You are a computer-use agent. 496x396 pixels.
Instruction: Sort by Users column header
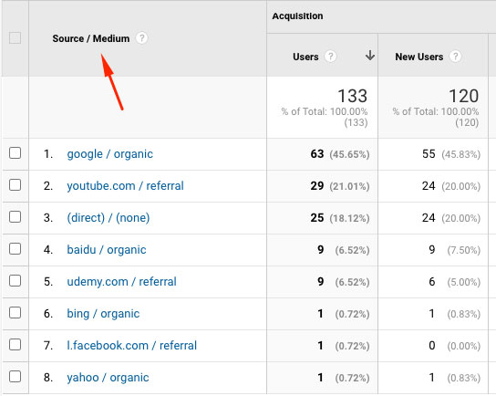point(305,57)
